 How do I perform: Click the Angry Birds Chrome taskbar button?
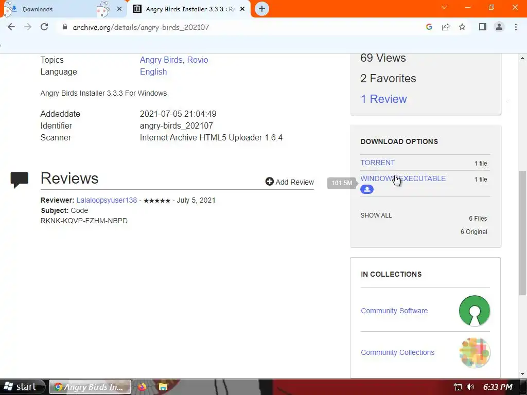click(90, 387)
